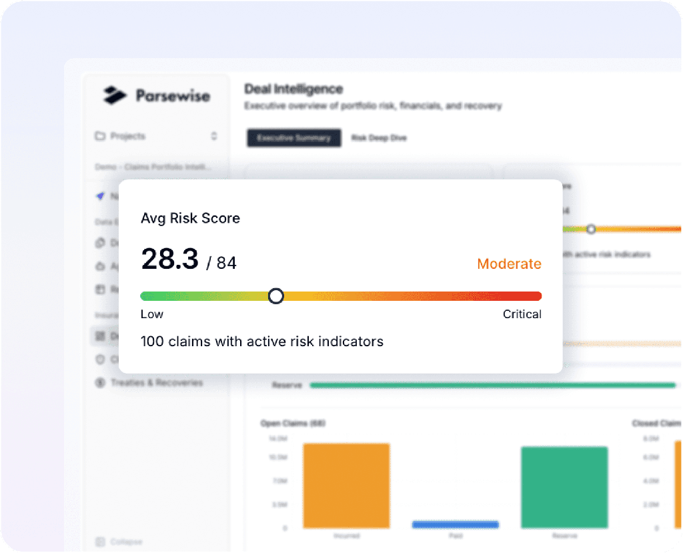The width and height of the screenshot is (683, 553).
Task: Click the Treaties & Recoveries dollar icon
Action: (100, 383)
